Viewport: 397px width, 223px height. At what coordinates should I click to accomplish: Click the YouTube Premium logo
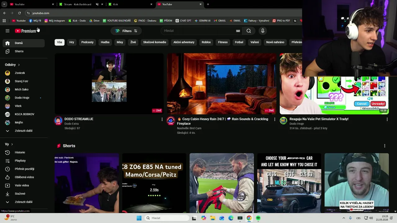[25, 31]
